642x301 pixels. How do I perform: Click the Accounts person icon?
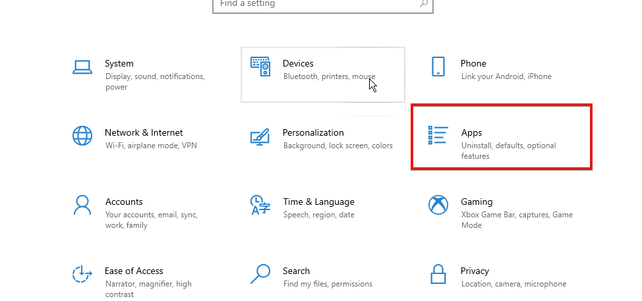(x=82, y=205)
